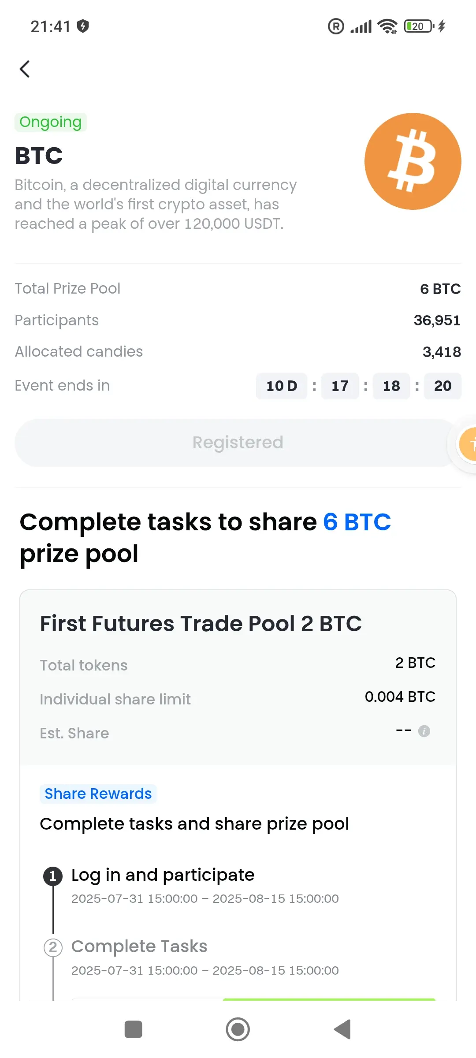Tap the orange Bitcoin logo
Viewport: 476px width, 1058px height.
pos(413,161)
